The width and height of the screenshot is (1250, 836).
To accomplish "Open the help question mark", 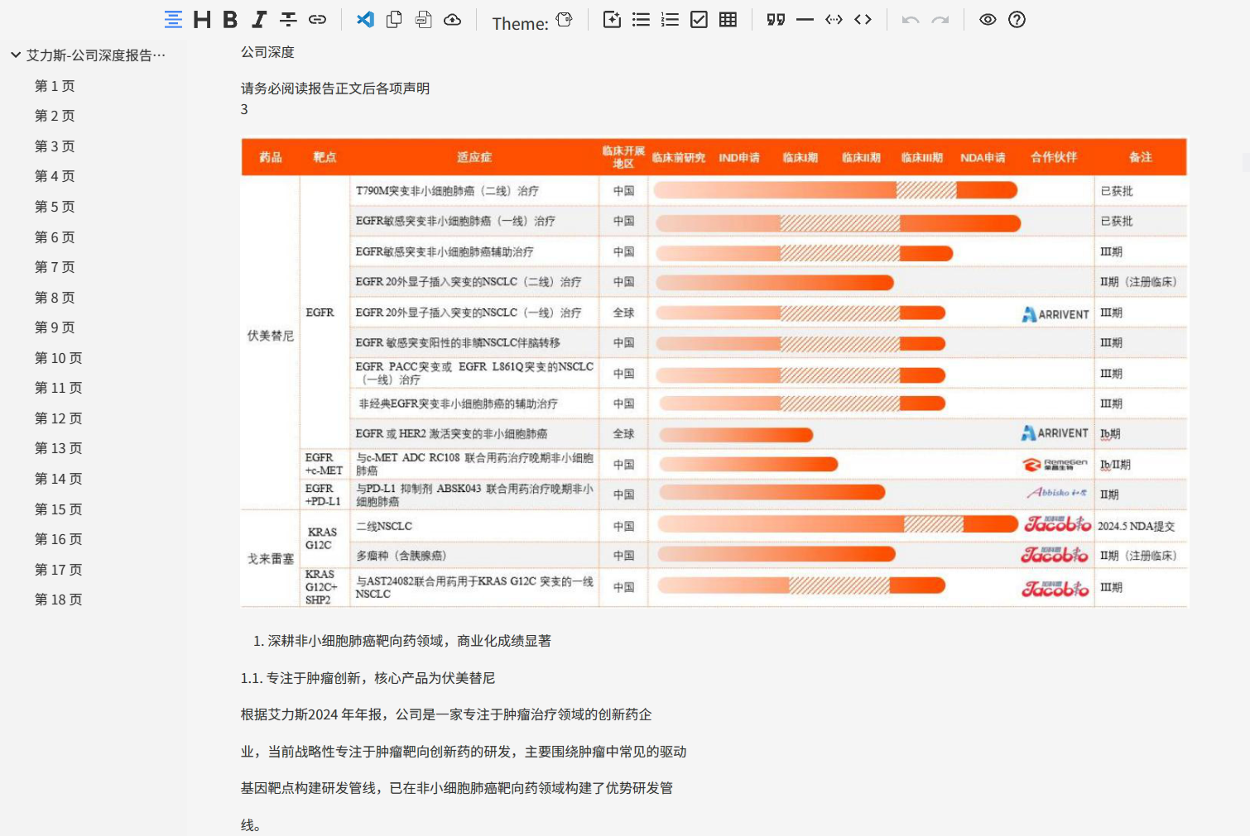I will tap(1017, 19).
